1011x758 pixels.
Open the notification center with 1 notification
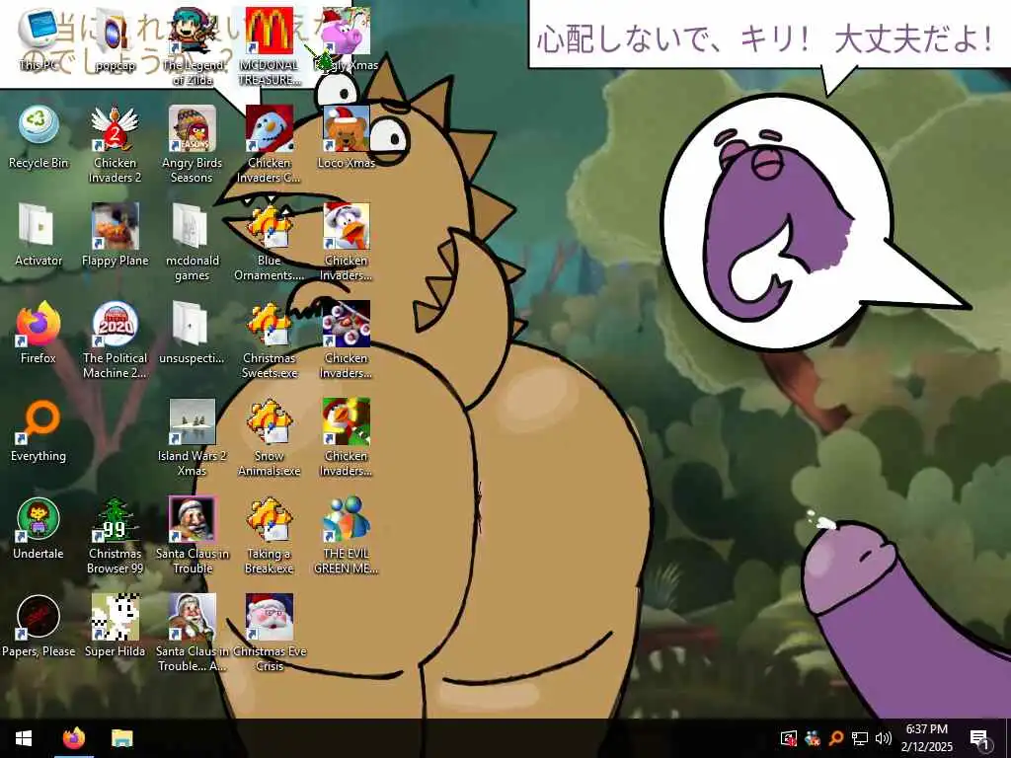[980, 738]
